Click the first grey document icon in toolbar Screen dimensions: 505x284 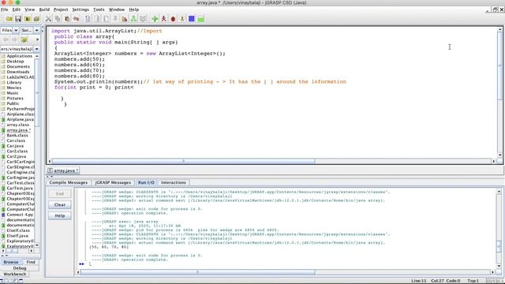pos(88,19)
